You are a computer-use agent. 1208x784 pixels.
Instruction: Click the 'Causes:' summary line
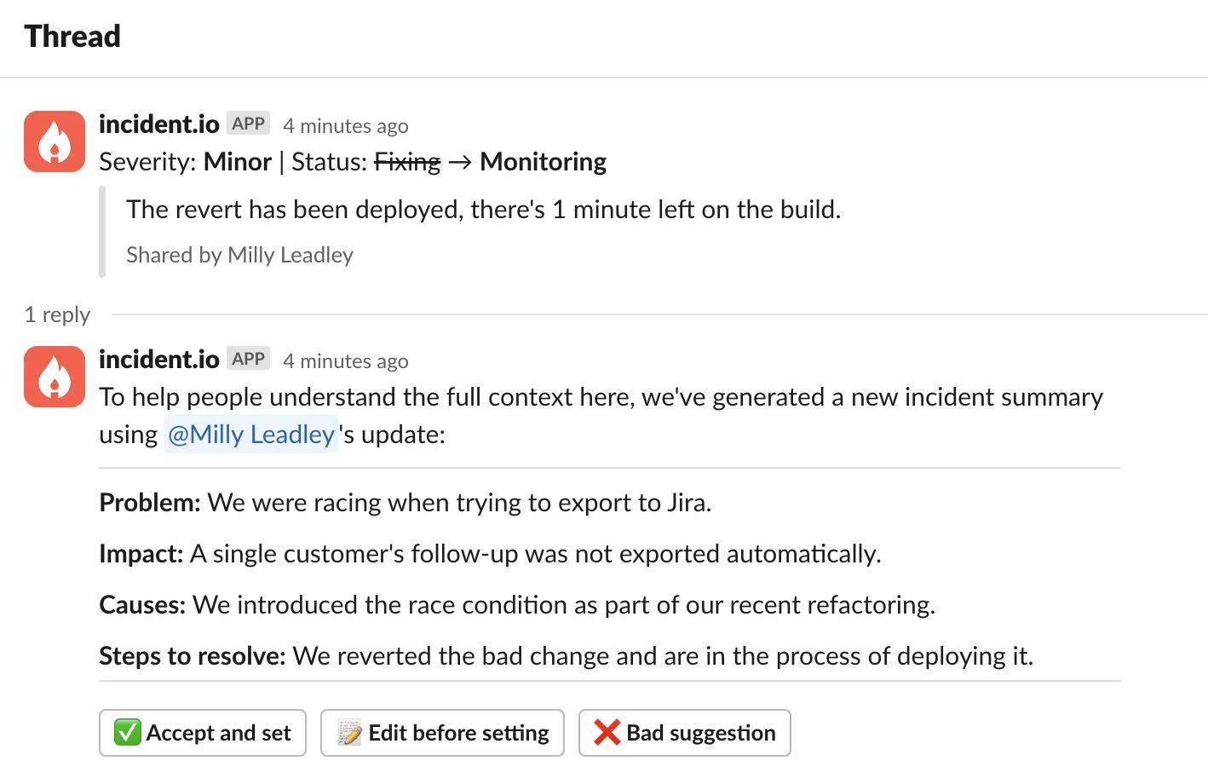[517, 605]
